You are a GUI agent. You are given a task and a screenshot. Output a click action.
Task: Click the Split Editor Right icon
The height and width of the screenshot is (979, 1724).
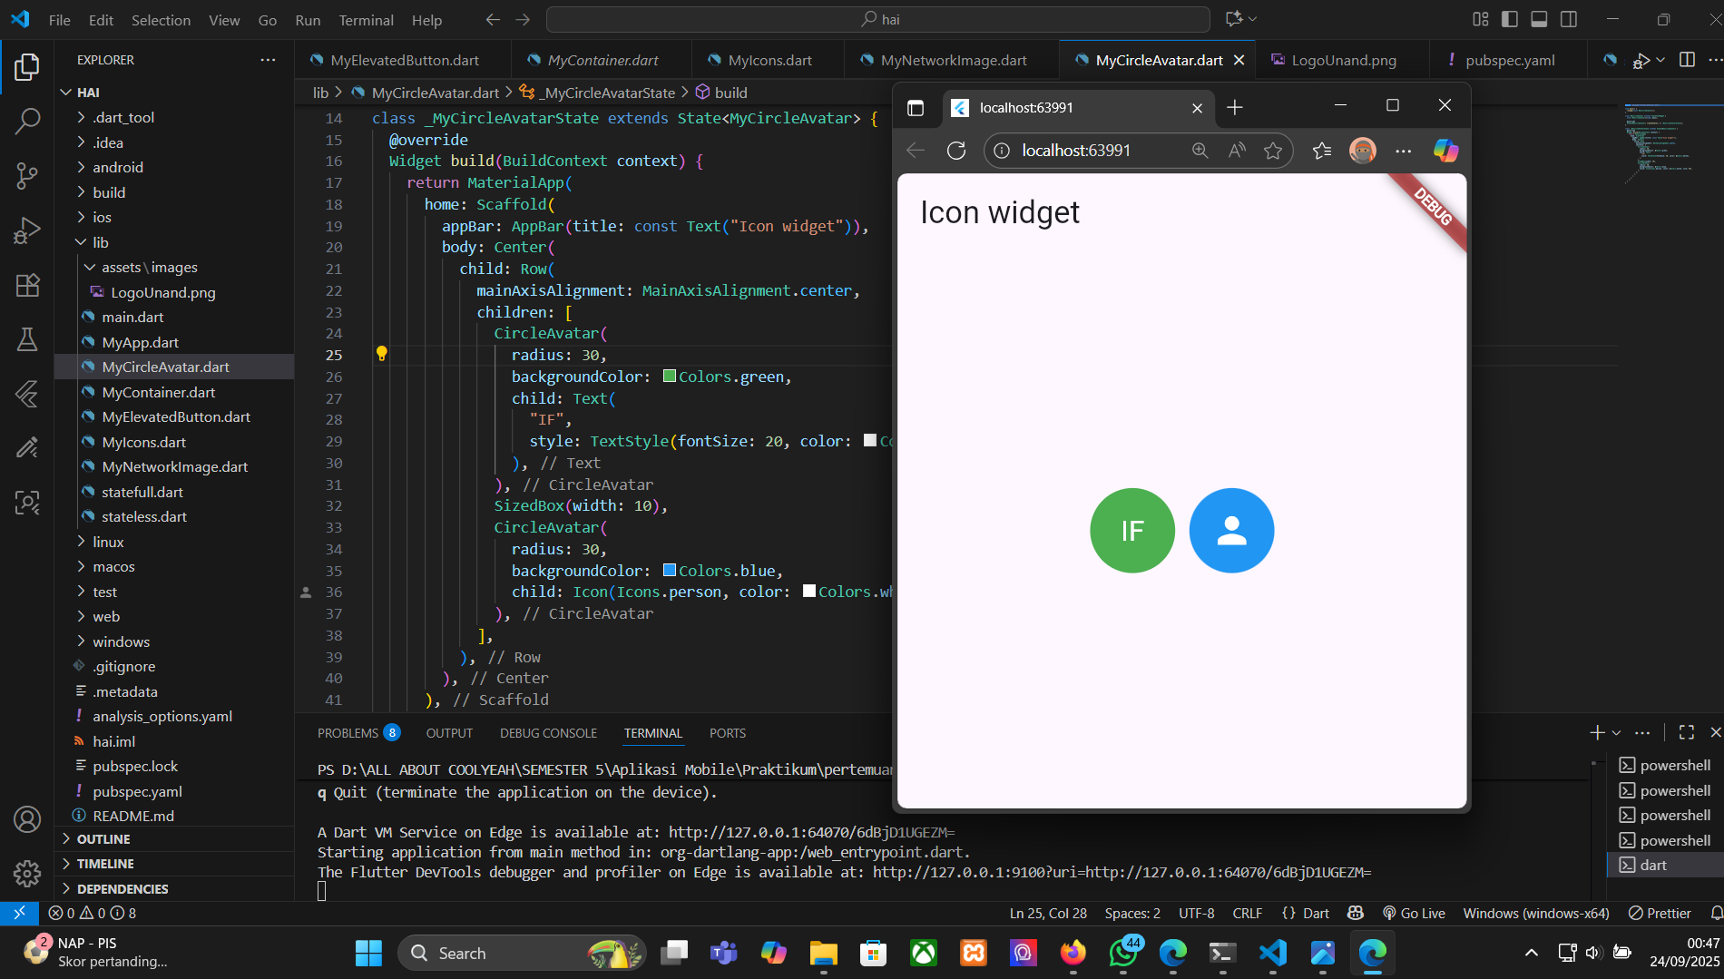coord(1687,60)
